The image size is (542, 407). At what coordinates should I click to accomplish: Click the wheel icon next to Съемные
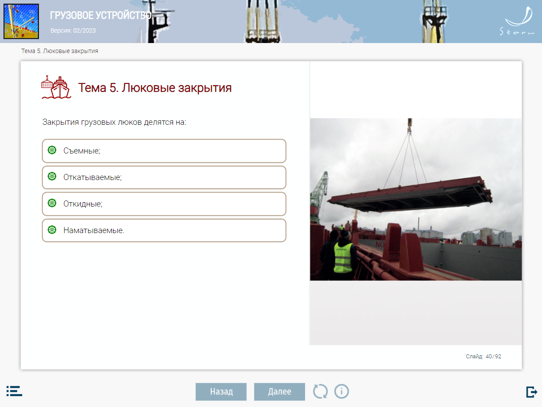(x=52, y=150)
